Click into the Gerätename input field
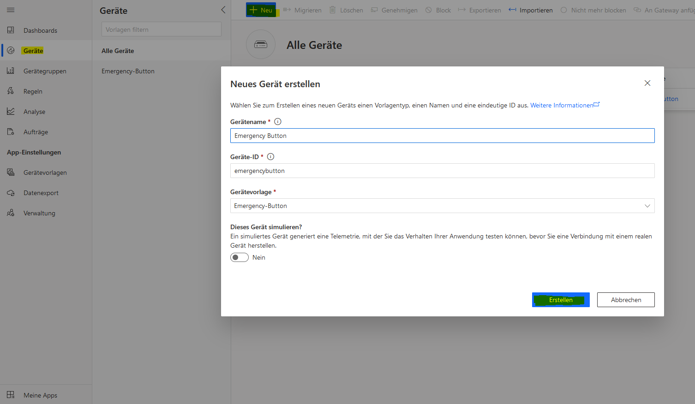This screenshot has width=695, height=404. (442, 136)
